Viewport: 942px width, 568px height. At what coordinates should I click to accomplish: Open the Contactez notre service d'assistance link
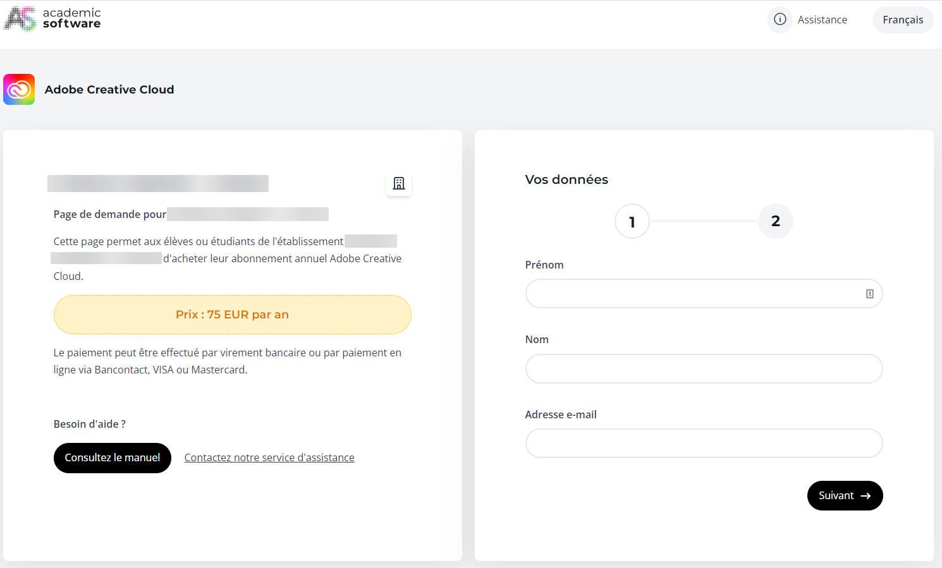(269, 457)
